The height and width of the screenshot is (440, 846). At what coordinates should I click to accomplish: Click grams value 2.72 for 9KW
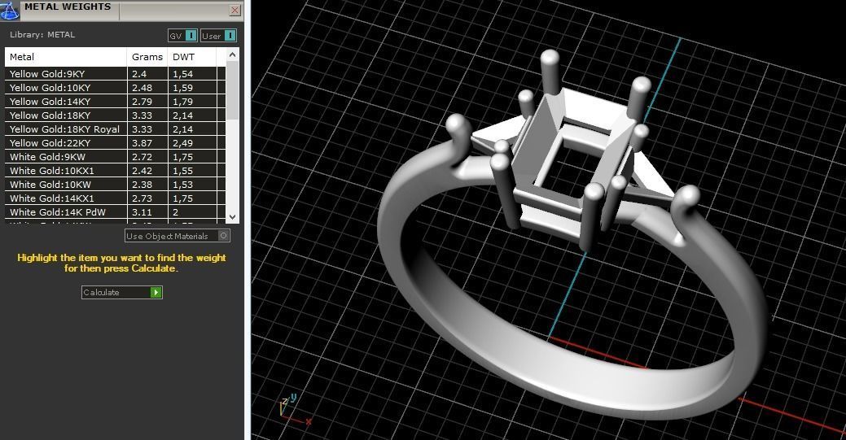pyautogui.click(x=142, y=157)
